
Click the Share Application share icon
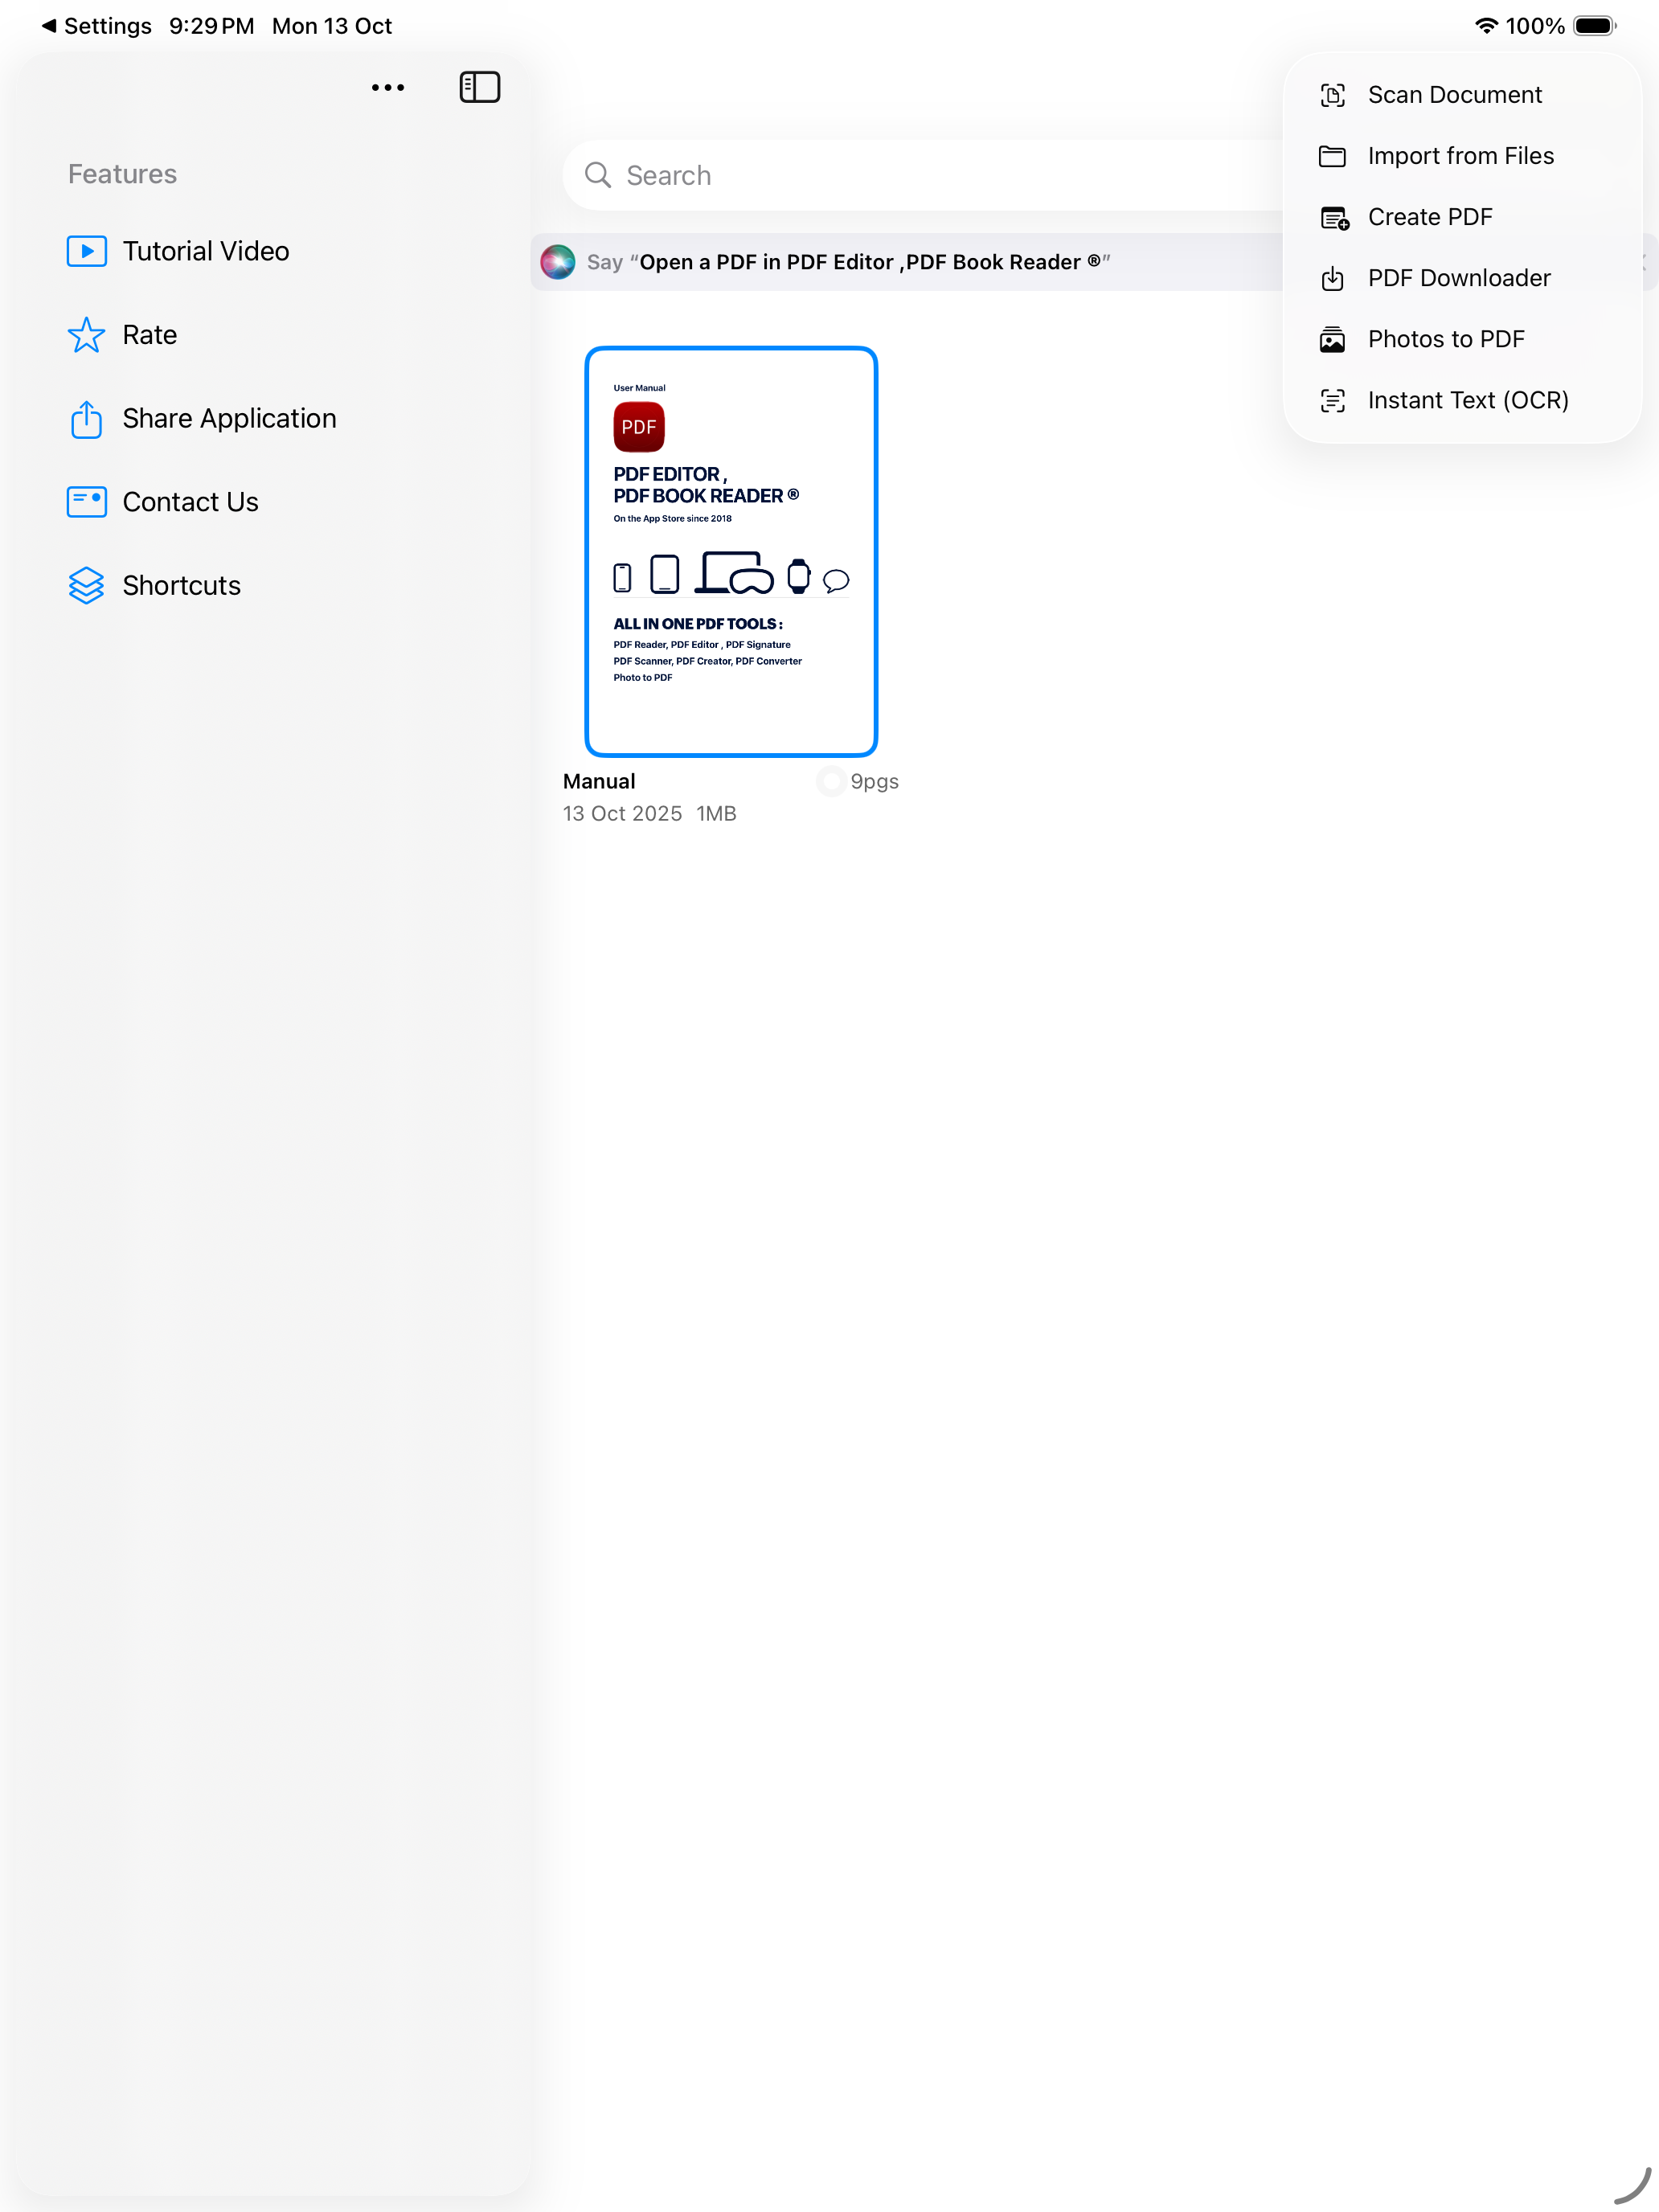(87, 419)
